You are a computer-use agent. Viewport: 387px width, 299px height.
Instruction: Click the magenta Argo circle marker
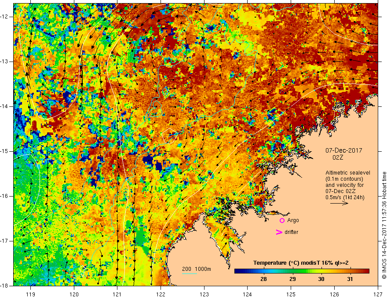click(282, 221)
